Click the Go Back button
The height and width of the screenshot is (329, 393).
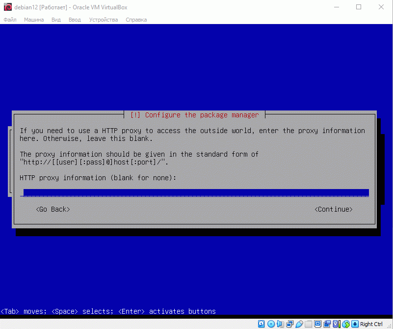(x=53, y=209)
